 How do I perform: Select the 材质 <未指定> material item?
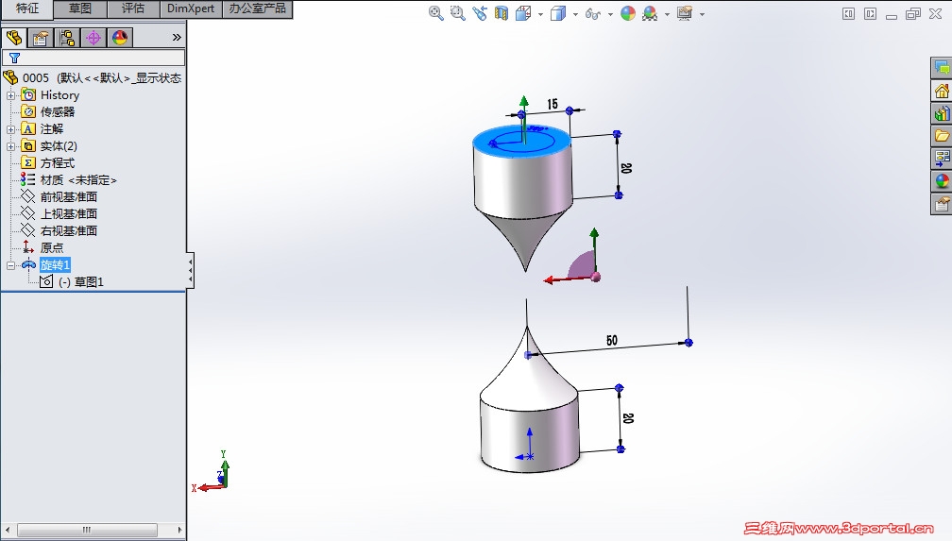coord(78,179)
